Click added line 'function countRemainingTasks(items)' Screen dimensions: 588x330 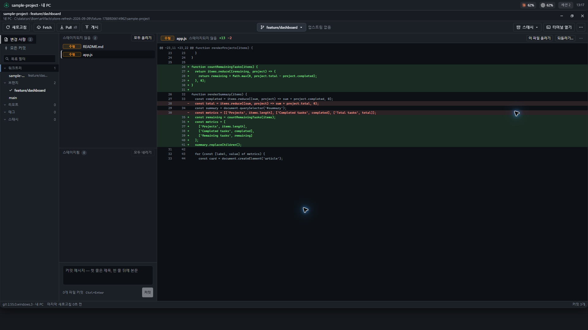coord(372,67)
